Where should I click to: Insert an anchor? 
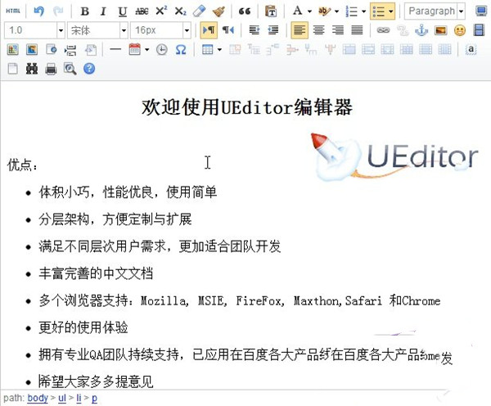421,30
